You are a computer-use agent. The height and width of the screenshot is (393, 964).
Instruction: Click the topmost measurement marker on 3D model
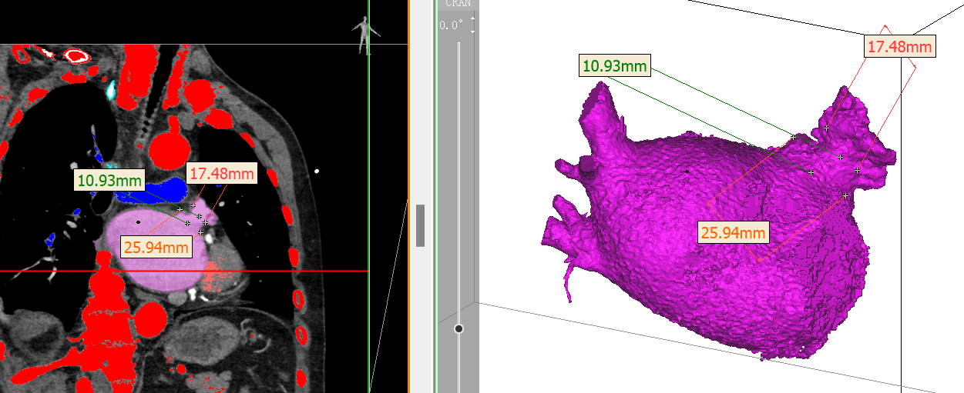click(827, 128)
